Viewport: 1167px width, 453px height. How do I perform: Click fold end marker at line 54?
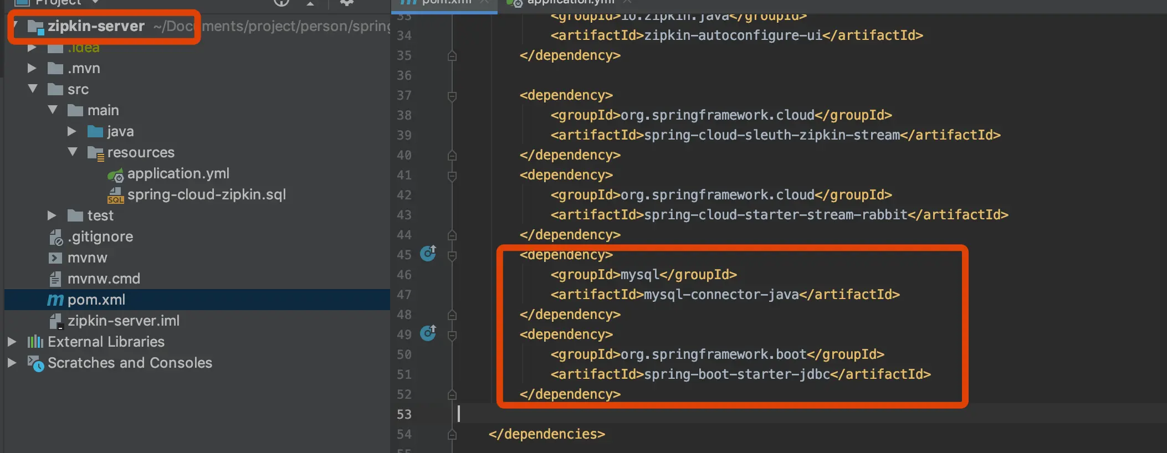click(452, 435)
